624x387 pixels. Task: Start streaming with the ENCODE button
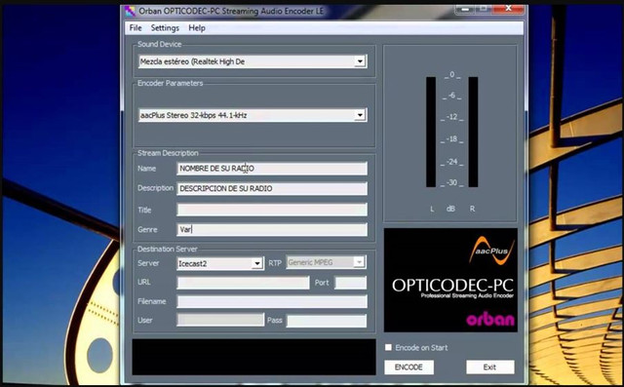[x=409, y=368]
